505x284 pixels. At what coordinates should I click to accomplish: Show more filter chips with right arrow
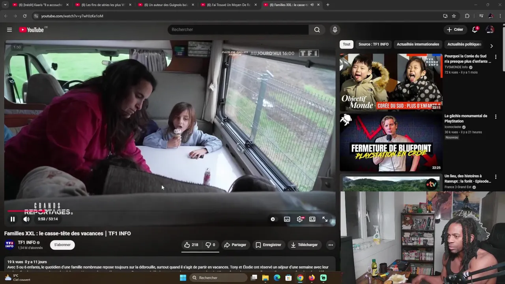491,46
